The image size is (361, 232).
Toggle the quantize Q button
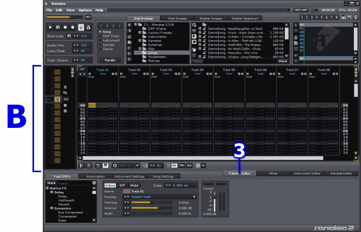114,165
